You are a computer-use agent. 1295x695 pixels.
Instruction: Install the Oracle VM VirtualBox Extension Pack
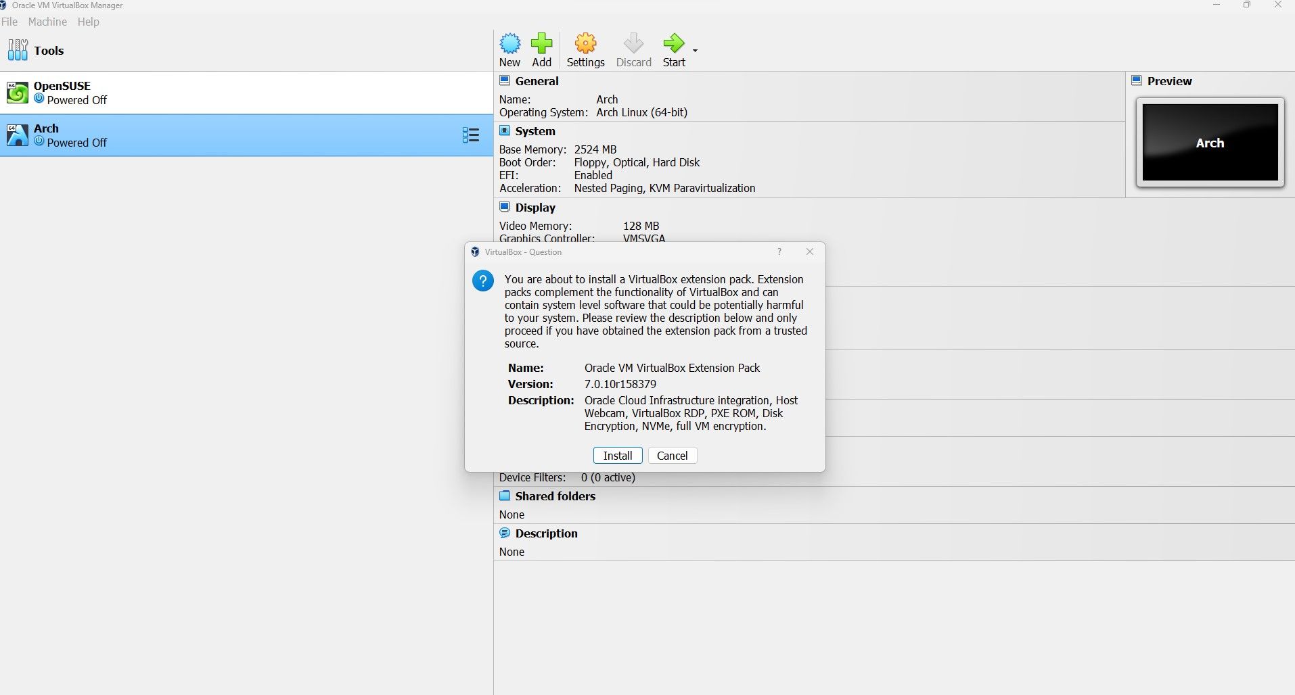tap(617, 455)
